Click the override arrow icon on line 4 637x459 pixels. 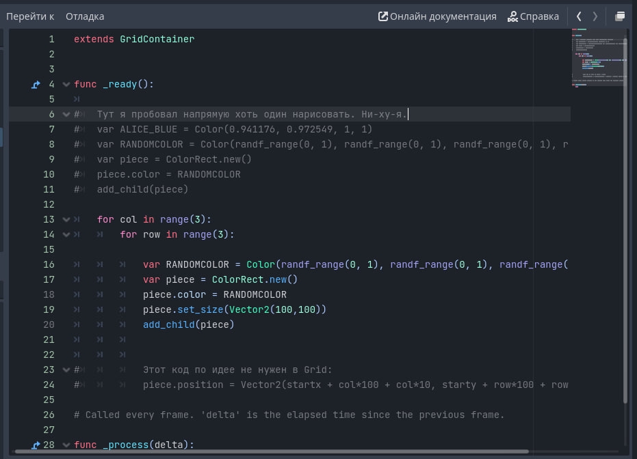[36, 84]
